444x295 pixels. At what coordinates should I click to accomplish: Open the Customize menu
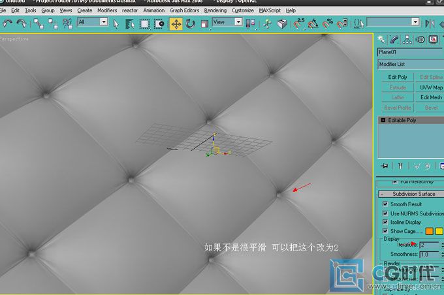pos(243,10)
